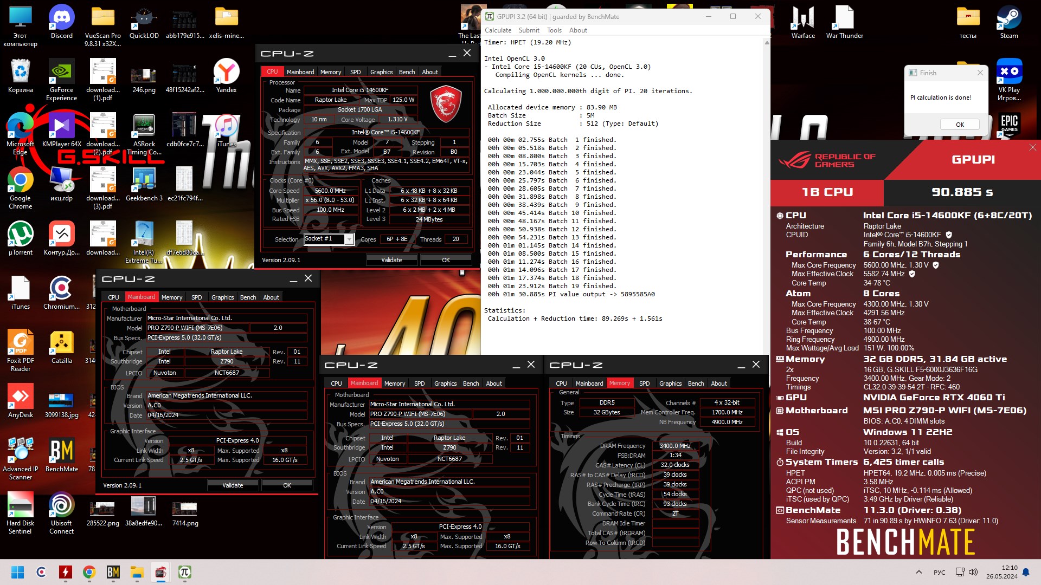Open ASRock Timing Configurator icon
This screenshot has width=1041, height=585.
click(x=144, y=134)
